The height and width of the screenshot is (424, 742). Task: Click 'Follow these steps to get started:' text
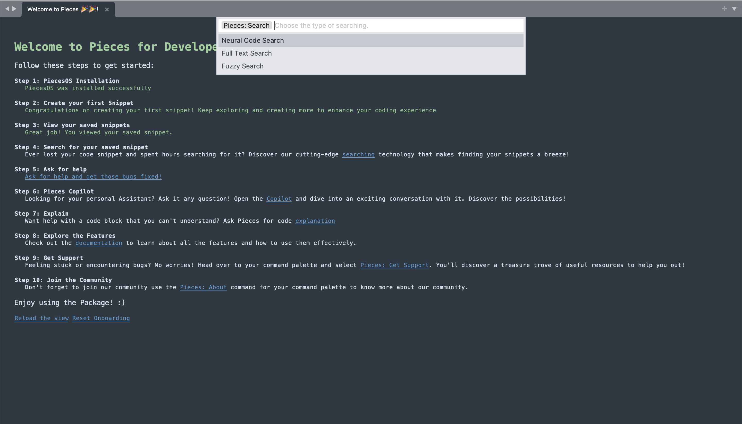click(x=84, y=65)
